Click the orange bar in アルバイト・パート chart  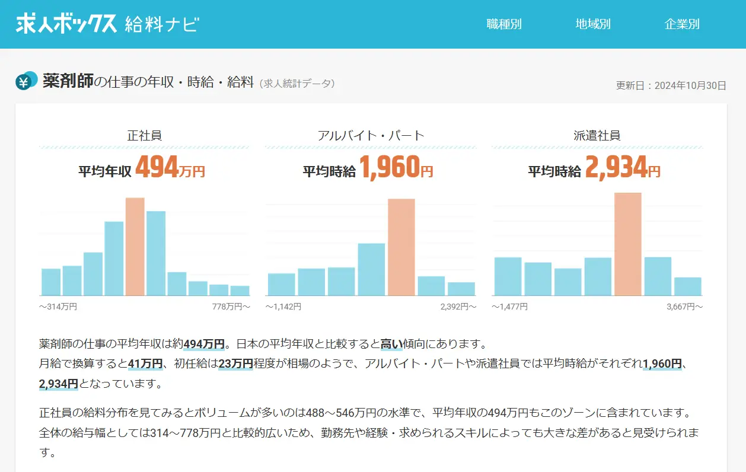click(400, 246)
